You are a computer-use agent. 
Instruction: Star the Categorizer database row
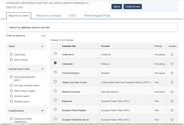(x=172, y=64)
